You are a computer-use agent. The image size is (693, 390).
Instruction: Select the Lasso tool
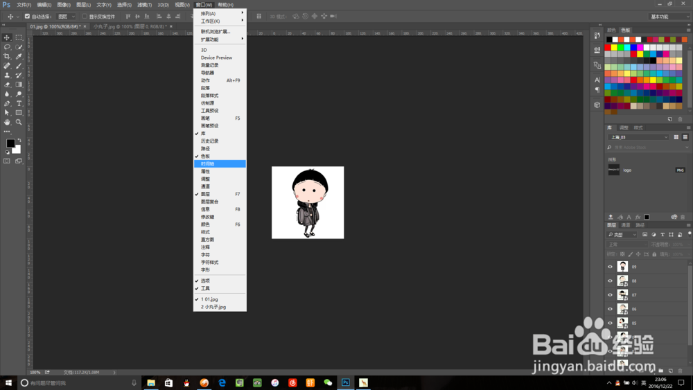[7, 47]
